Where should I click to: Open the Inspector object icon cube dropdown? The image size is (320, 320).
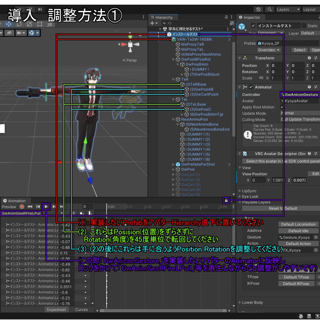tap(242, 27)
